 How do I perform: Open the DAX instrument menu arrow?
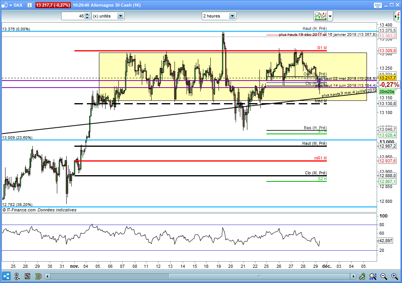(x=11, y=5)
